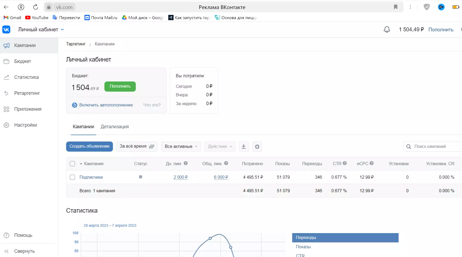Open table column settings gear icon
This screenshot has width=462, height=257.
(x=257, y=147)
